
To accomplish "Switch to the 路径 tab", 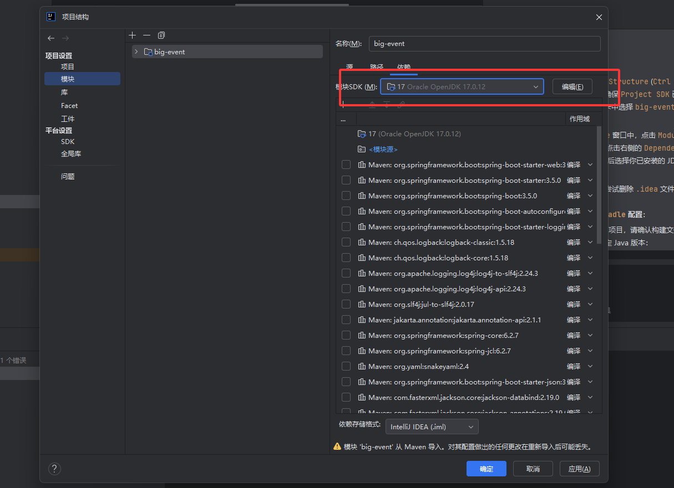I will coord(377,66).
